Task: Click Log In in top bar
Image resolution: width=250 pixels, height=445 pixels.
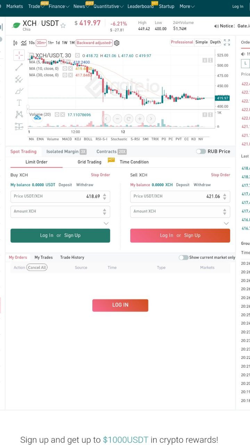Action: (x=238, y=6)
